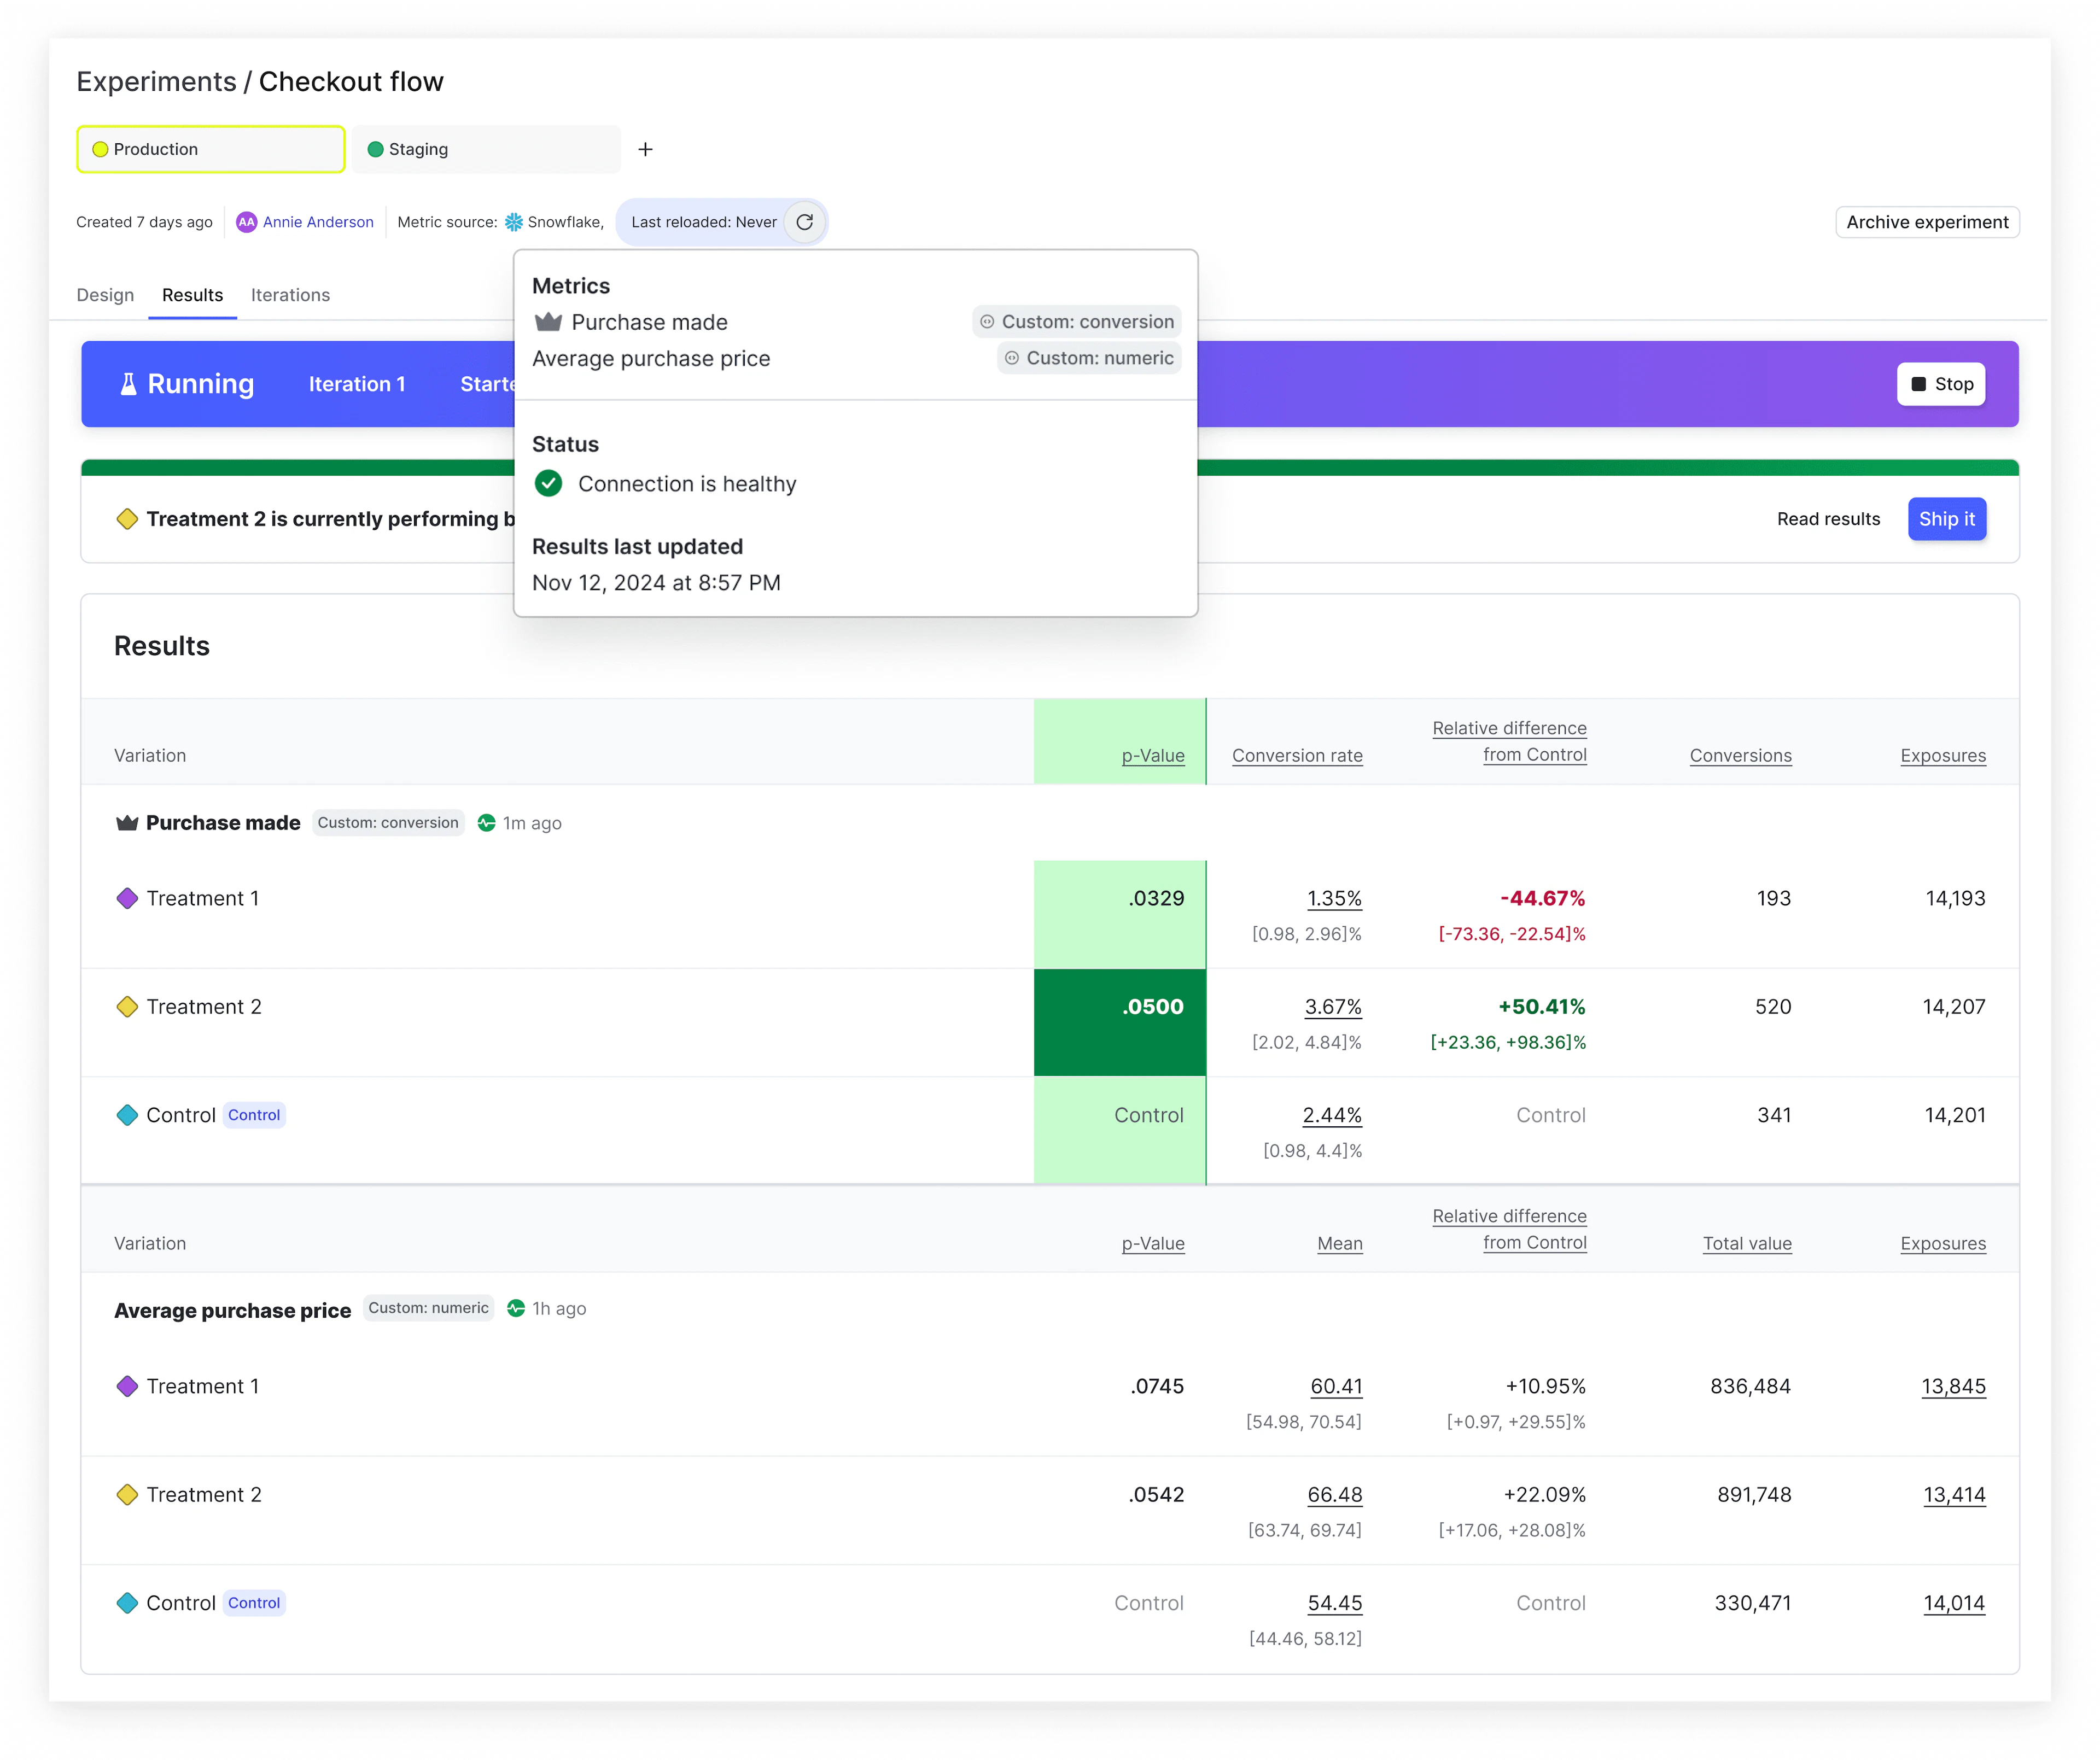Screen dimensions: 2100x1760
Task: Click Annie Anderson's avatar
Action: pyautogui.click(x=246, y=221)
